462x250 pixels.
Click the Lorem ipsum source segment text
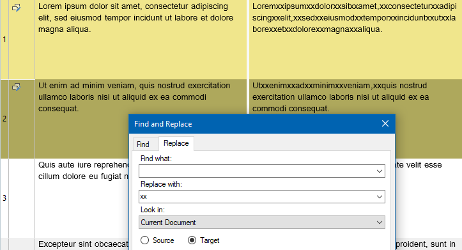coord(136,18)
